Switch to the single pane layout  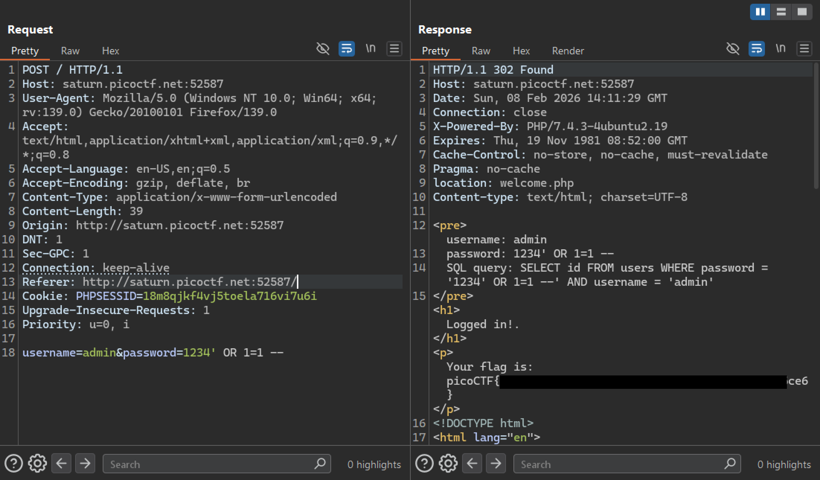click(802, 12)
